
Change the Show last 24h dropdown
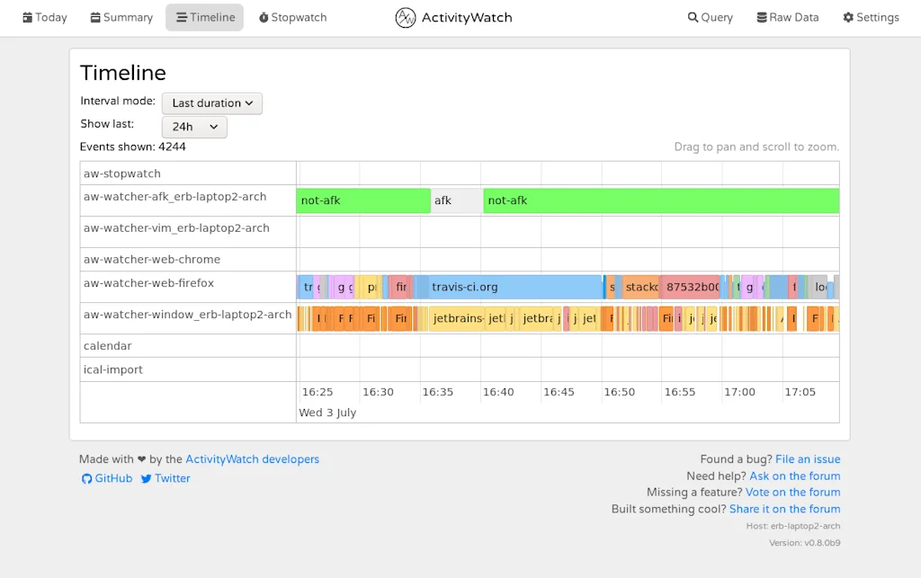[193, 127]
